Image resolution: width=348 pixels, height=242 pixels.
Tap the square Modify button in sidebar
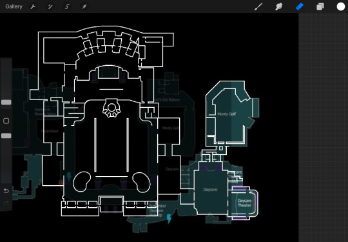coord(6,121)
